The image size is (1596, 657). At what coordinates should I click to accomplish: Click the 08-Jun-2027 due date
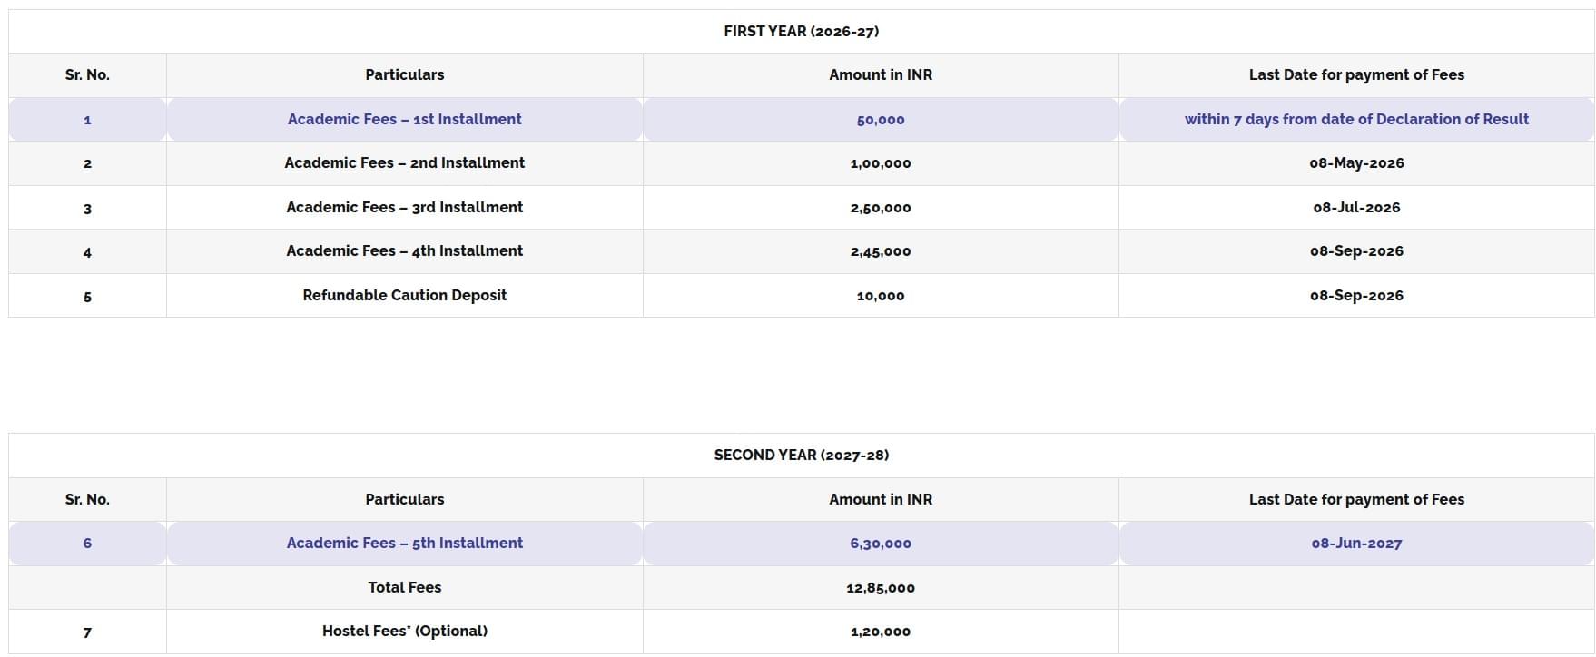(1355, 544)
